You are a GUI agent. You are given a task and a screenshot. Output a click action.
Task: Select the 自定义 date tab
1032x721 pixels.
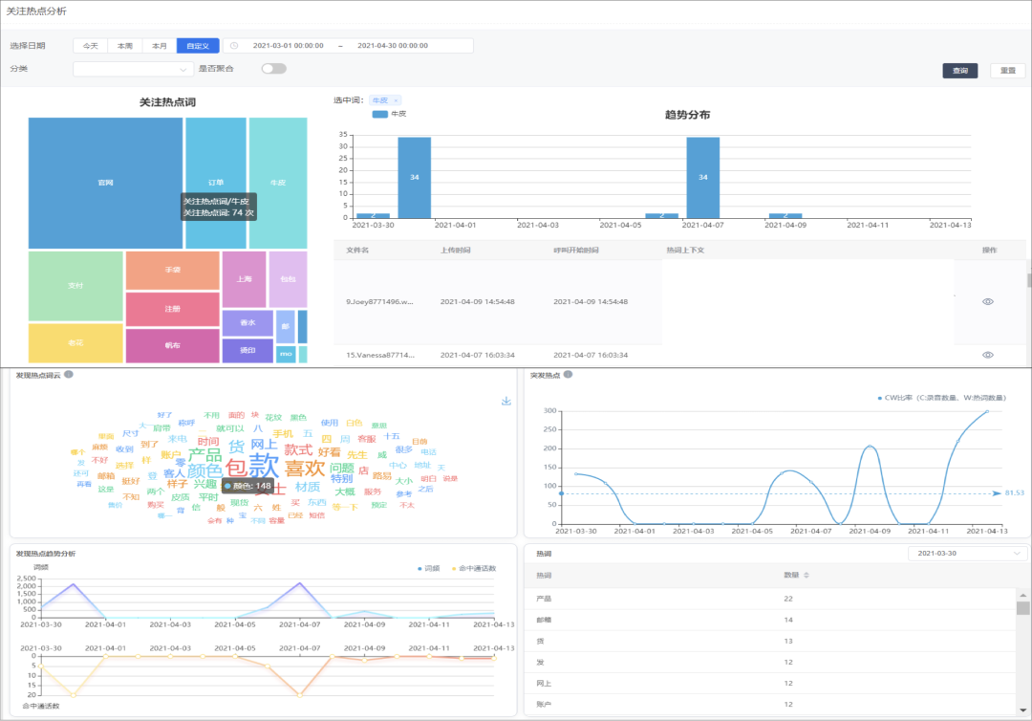199,46
